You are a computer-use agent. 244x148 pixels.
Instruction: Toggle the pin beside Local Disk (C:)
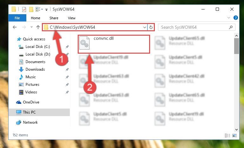click(67, 47)
